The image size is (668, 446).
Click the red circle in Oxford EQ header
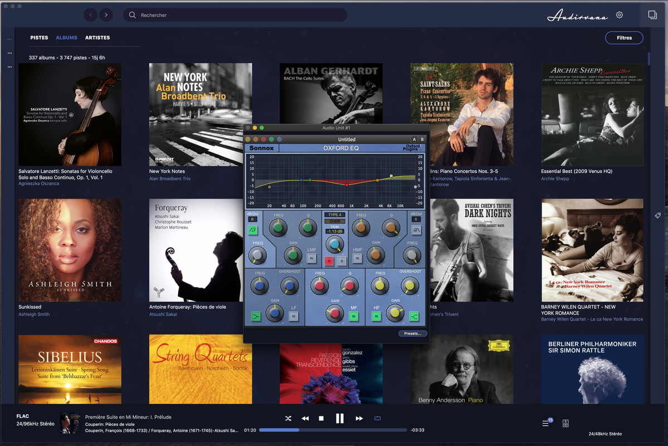coord(264,139)
